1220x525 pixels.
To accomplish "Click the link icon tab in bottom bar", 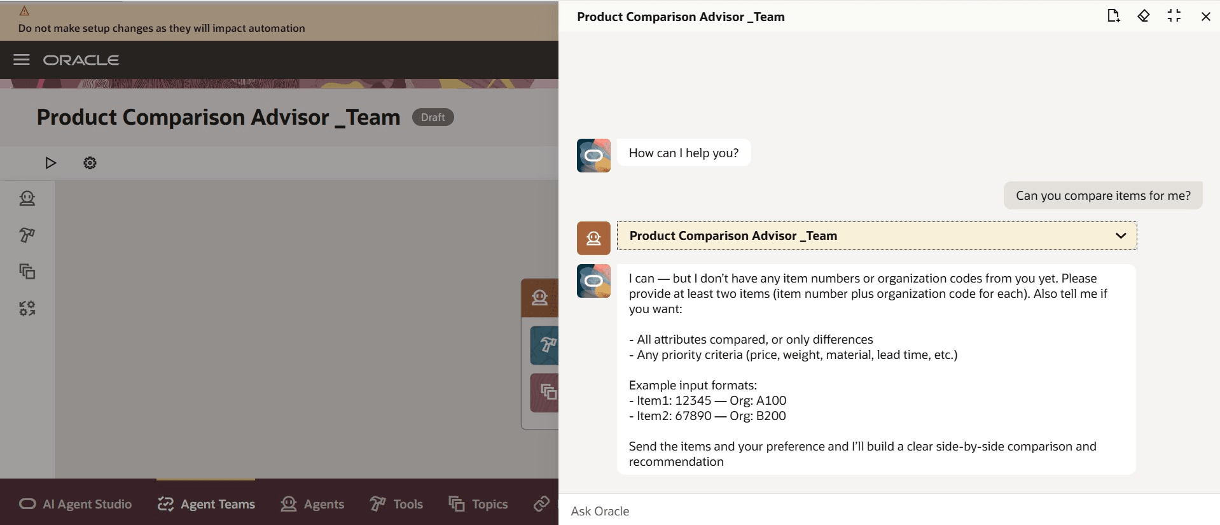I will click(x=541, y=504).
